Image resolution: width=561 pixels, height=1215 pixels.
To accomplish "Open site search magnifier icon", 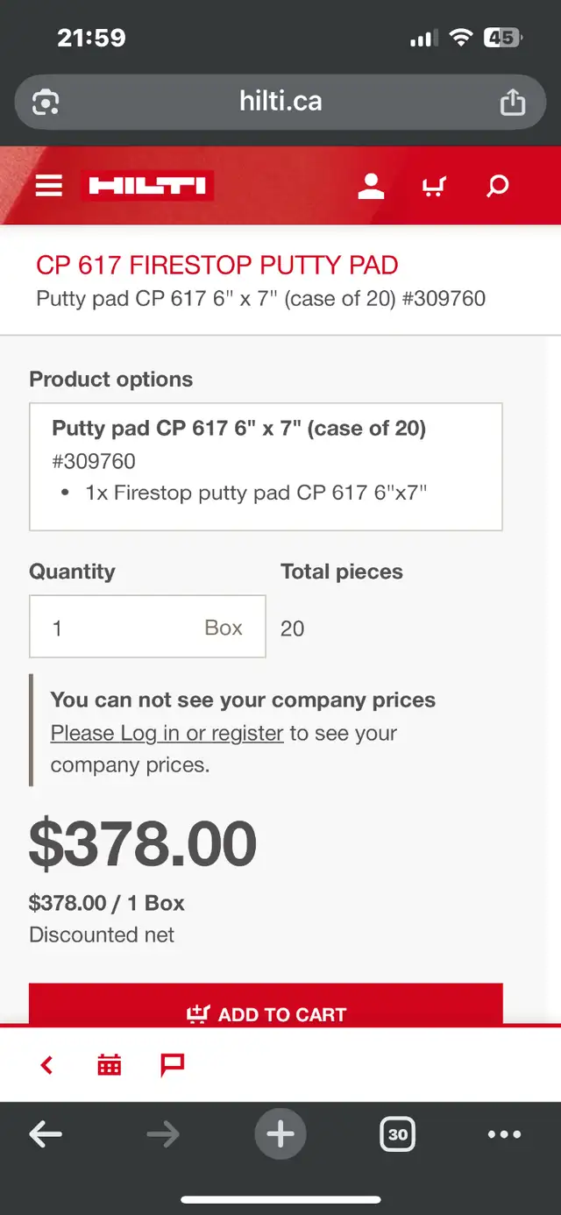I will tap(497, 186).
